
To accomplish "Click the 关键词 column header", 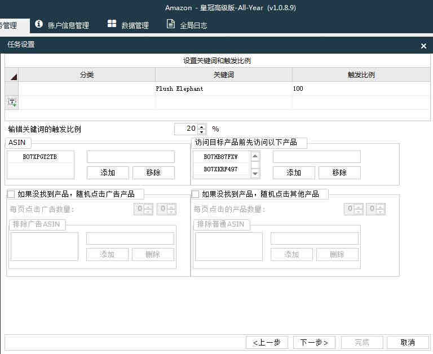I will click(224, 75).
